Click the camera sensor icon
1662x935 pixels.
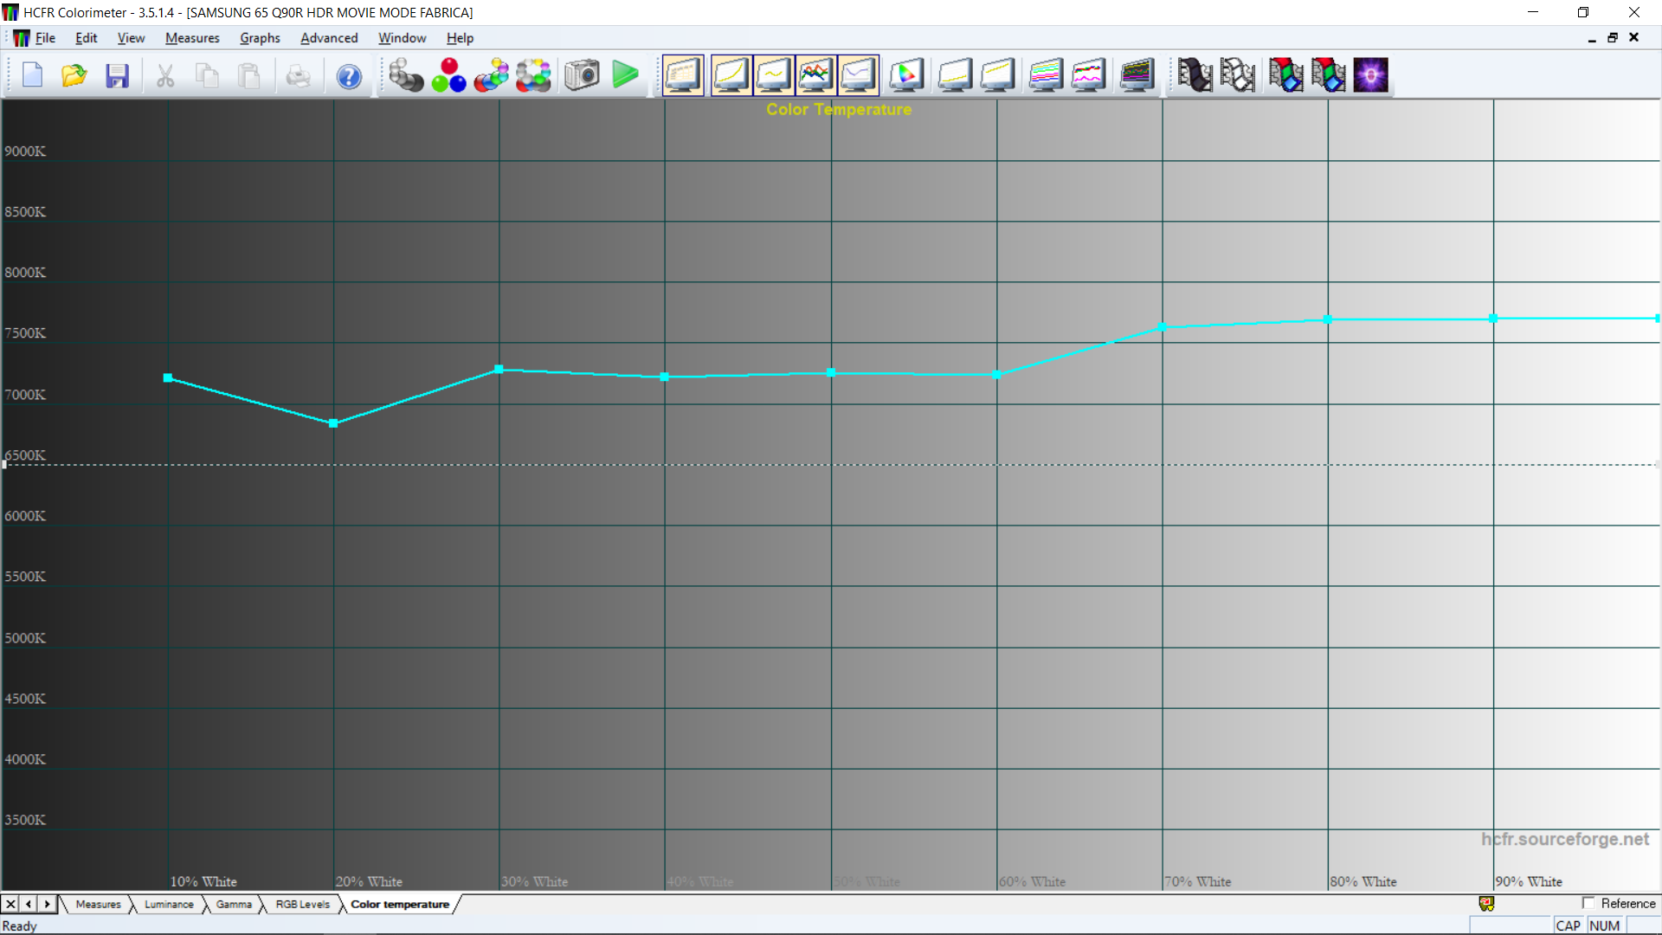(582, 75)
